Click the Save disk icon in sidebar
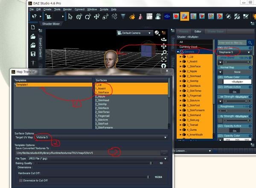256x188 pixels. point(33,54)
